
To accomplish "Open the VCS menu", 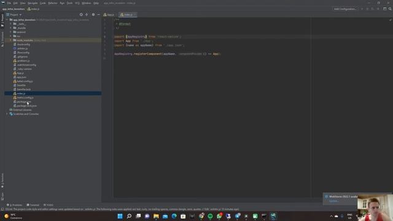I will point(77,3).
